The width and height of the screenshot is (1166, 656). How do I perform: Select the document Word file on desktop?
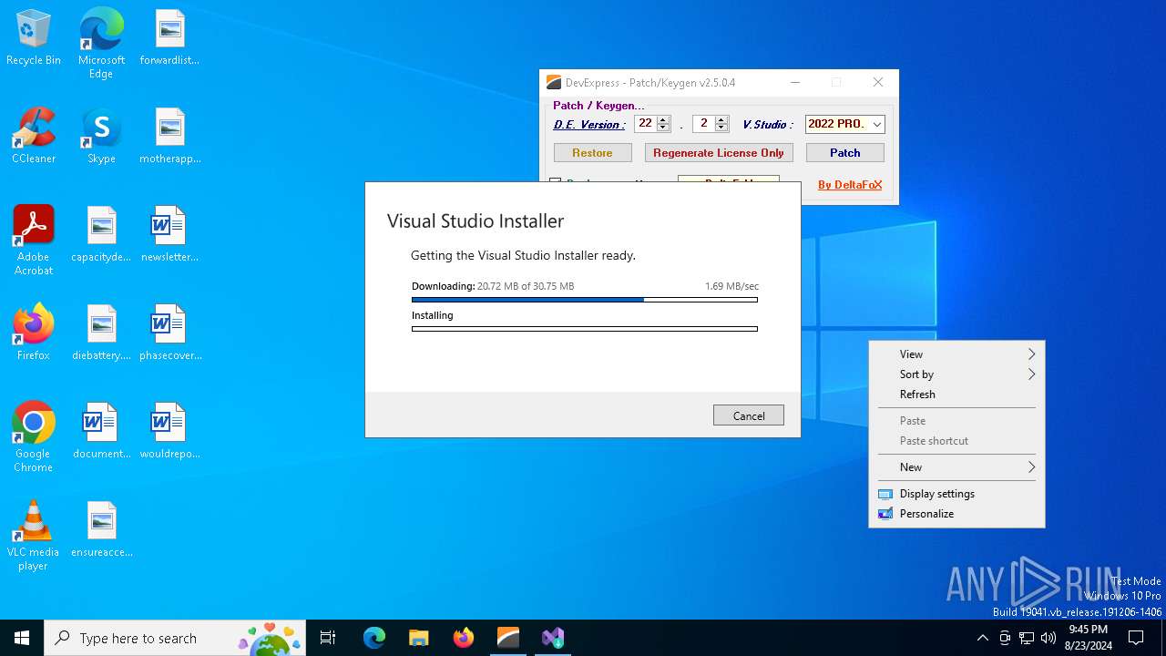pyautogui.click(x=101, y=432)
